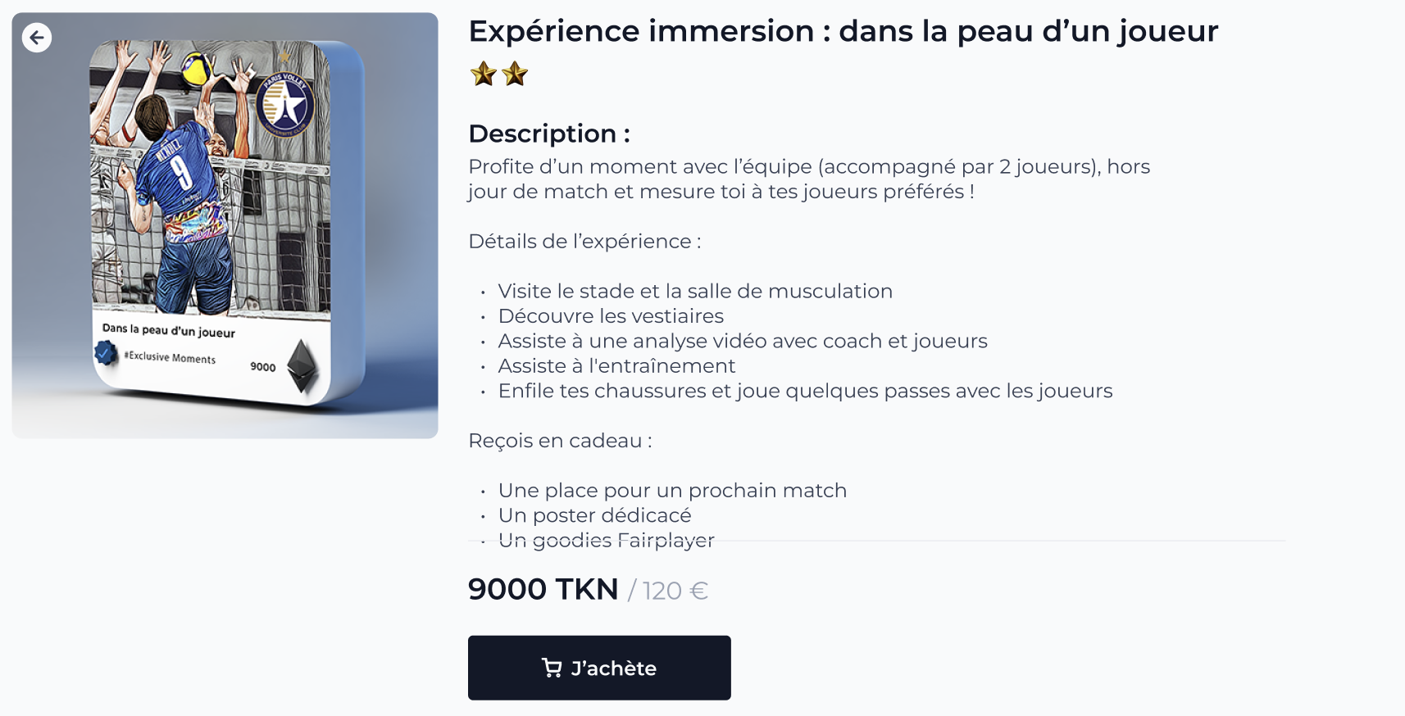Click the 9000 TKN price

[543, 590]
